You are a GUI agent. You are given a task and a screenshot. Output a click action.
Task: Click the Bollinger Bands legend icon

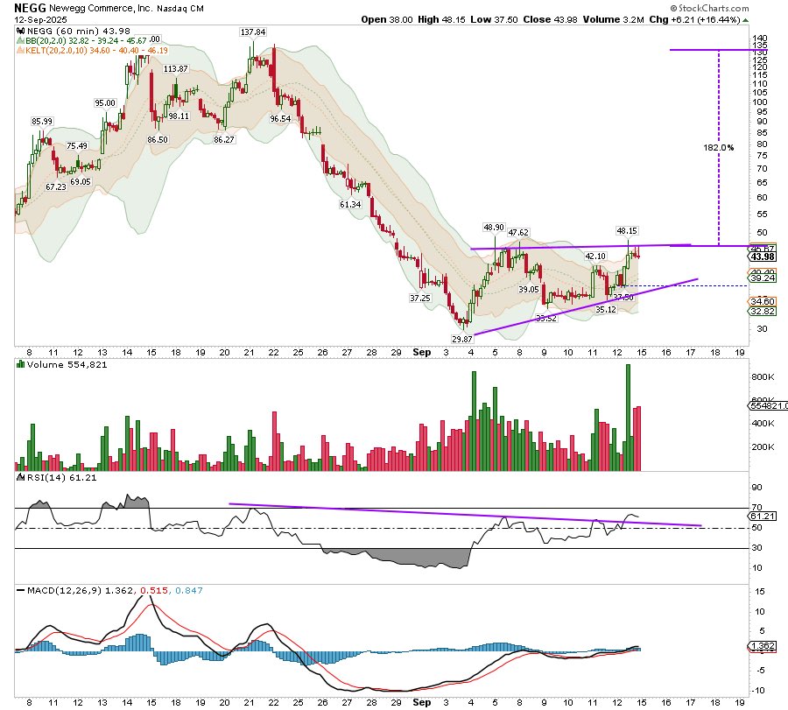(x=21, y=40)
